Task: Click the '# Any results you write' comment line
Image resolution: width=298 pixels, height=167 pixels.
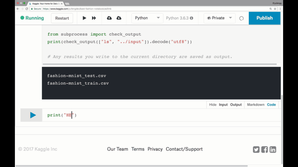Action: (140, 56)
